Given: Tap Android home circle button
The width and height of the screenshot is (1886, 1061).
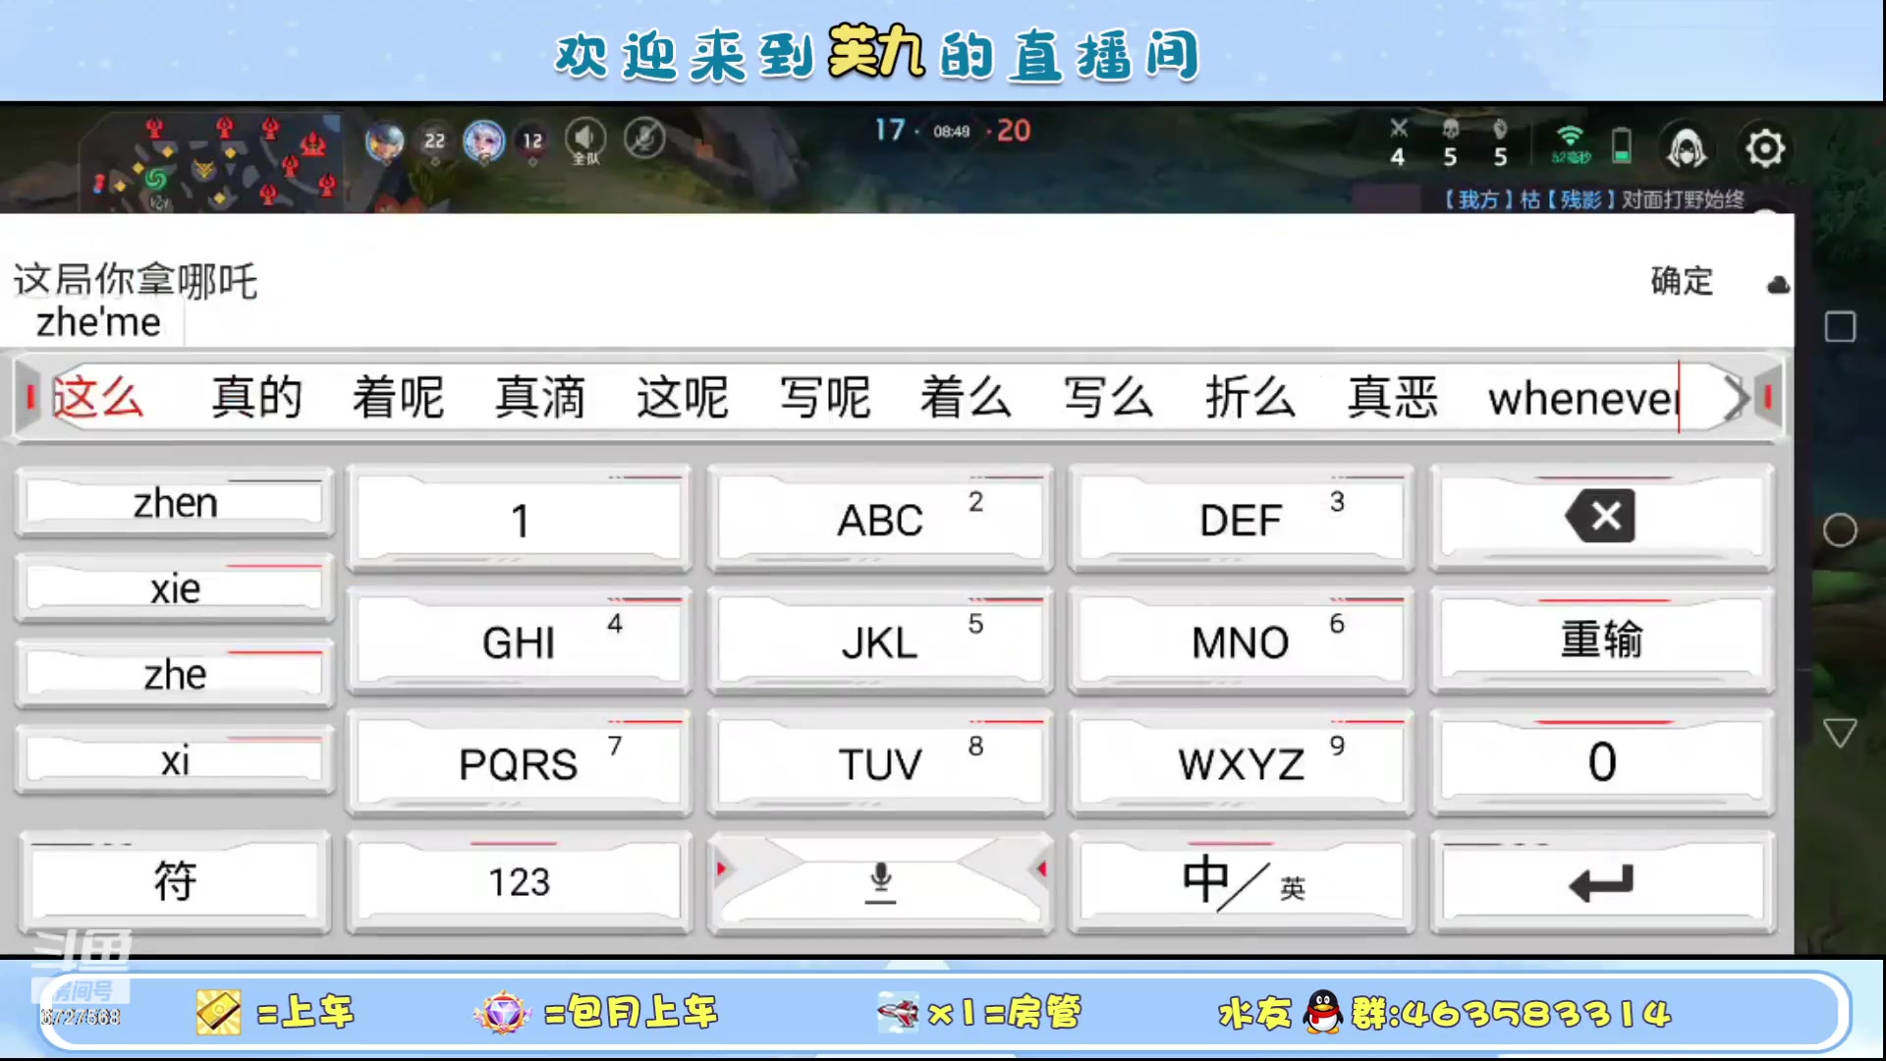Looking at the screenshot, I should tap(1840, 530).
